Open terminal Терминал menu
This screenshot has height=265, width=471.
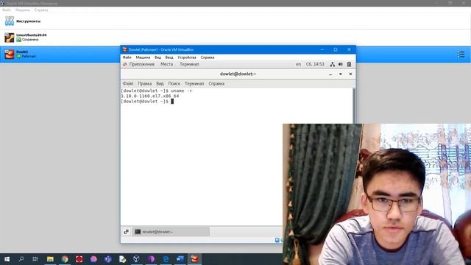click(194, 83)
